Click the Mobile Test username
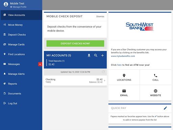The image size is (173, 130). pyautogui.click(x=17, y=3)
